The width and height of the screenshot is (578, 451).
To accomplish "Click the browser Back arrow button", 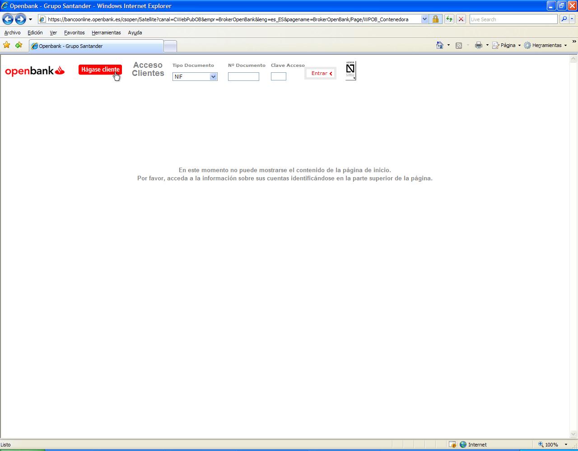I will coord(8,19).
